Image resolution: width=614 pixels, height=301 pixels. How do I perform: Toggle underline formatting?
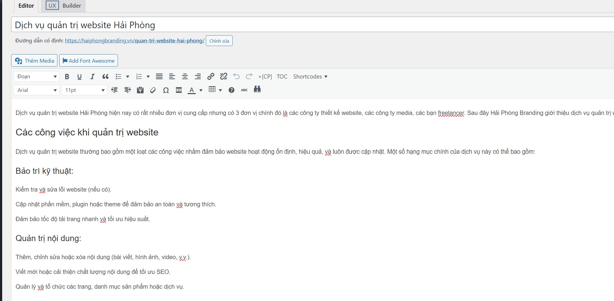coord(79,77)
